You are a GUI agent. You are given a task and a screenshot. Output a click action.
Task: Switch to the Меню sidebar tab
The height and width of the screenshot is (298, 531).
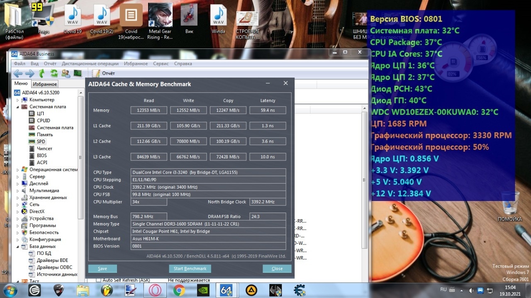pos(21,83)
